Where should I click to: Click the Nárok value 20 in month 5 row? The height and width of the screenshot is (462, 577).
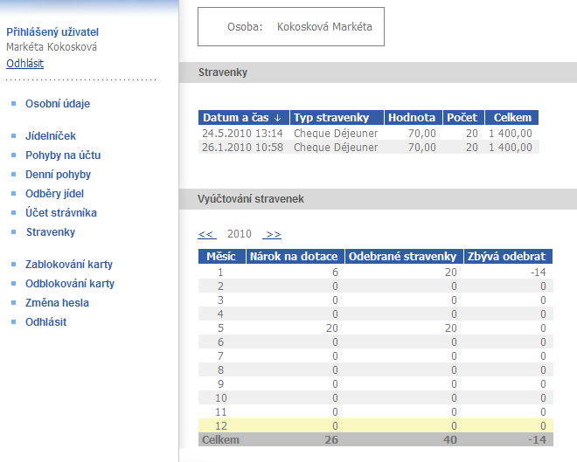click(332, 328)
